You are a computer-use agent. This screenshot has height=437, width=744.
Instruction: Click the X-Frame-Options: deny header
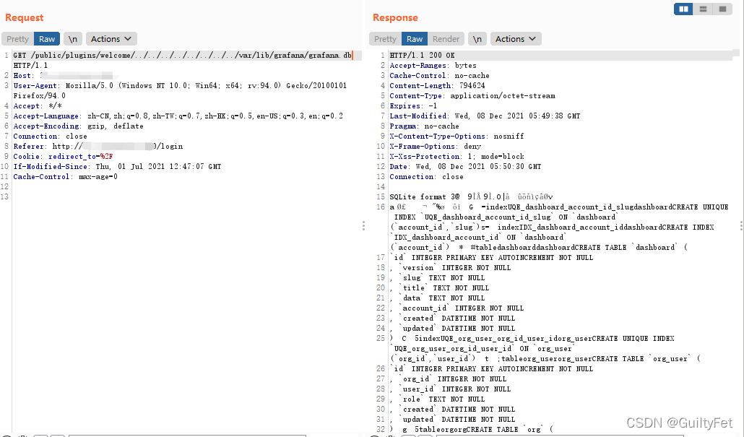coord(435,147)
